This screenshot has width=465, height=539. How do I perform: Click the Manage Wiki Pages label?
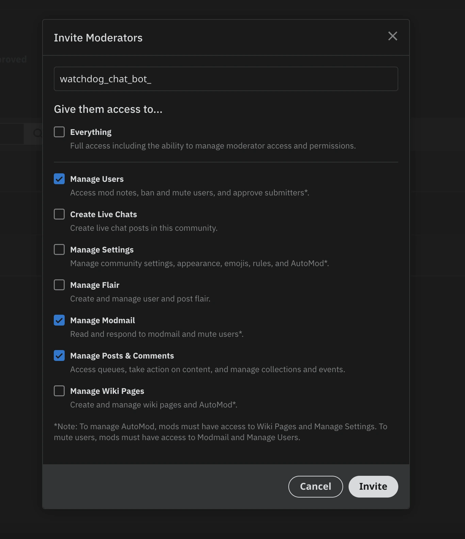pyautogui.click(x=107, y=391)
